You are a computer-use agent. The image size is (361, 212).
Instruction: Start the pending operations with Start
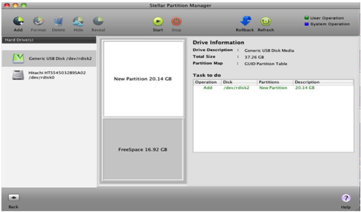pos(158,22)
